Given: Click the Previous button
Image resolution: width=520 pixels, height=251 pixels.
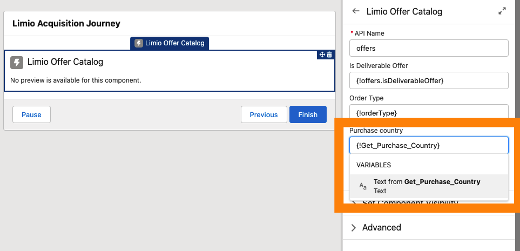Looking at the screenshot, I should click(x=264, y=114).
